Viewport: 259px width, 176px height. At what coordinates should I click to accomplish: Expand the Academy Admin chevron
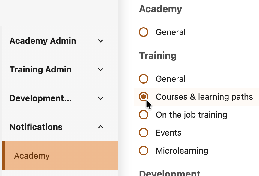(x=101, y=41)
